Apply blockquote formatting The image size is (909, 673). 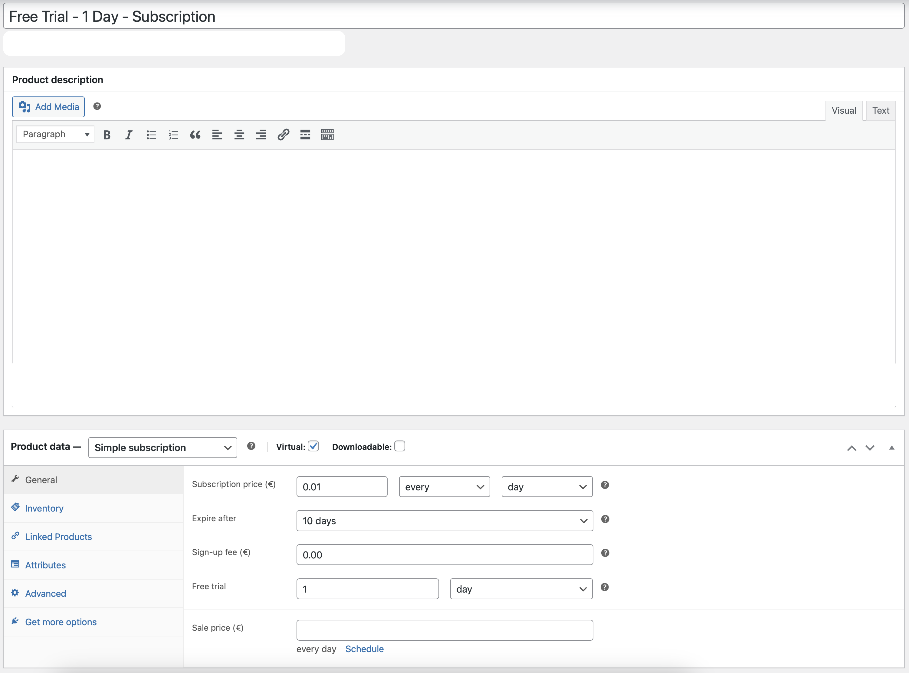(x=195, y=135)
